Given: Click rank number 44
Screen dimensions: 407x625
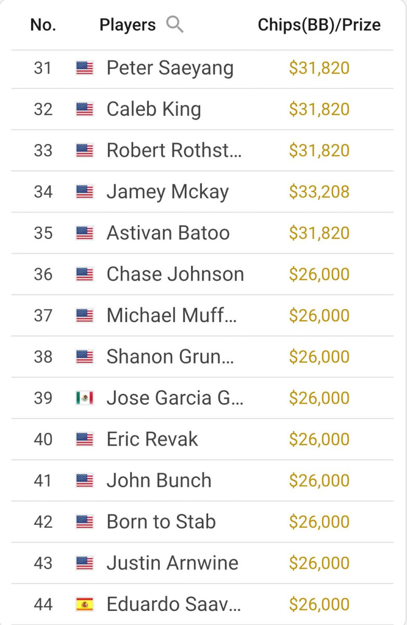Looking at the screenshot, I should (43, 604).
